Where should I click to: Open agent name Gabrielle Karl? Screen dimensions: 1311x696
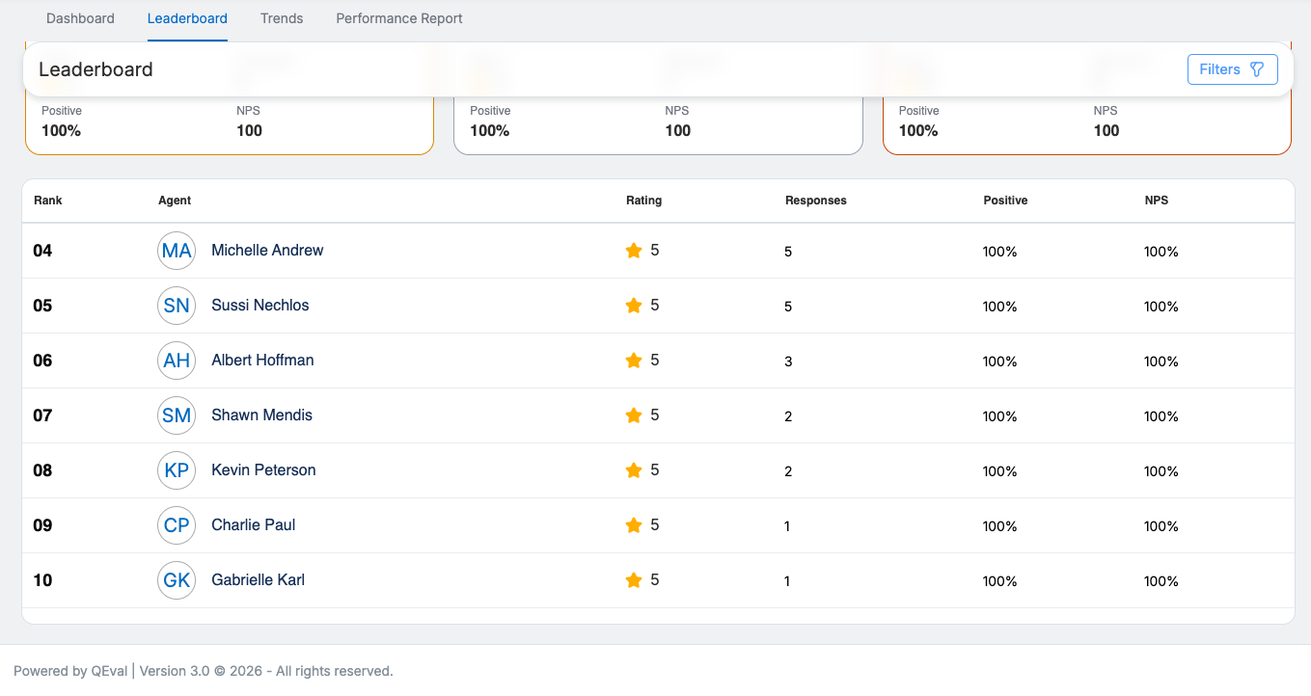click(258, 580)
